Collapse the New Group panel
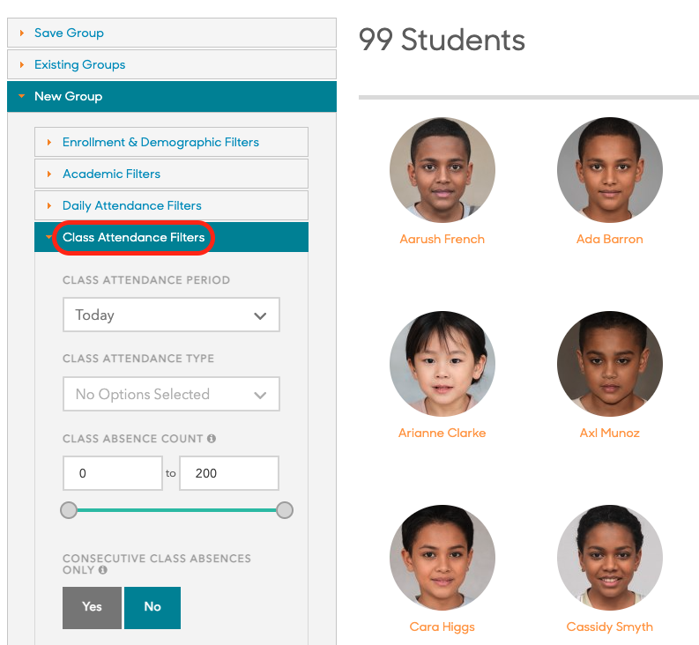Viewport: 699px width, 645px height. tap(68, 96)
